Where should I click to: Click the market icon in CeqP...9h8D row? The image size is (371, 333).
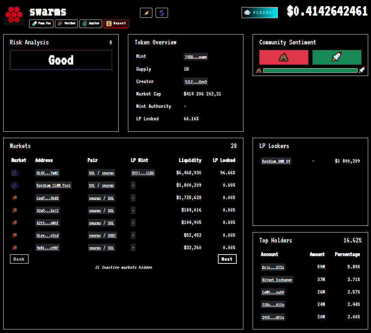click(x=15, y=198)
